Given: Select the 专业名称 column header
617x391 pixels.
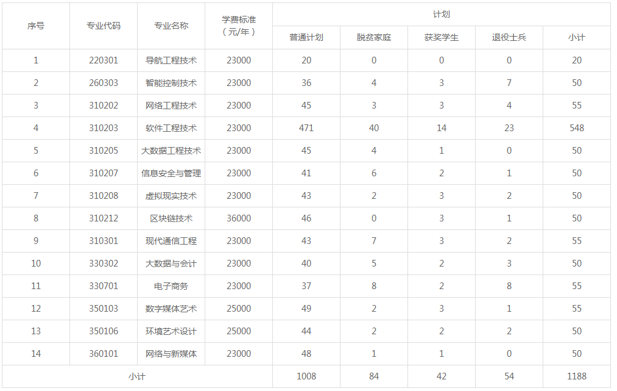Looking at the screenshot, I should [x=171, y=26].
